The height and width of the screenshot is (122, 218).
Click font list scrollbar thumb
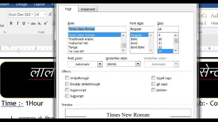coord(123,45)
